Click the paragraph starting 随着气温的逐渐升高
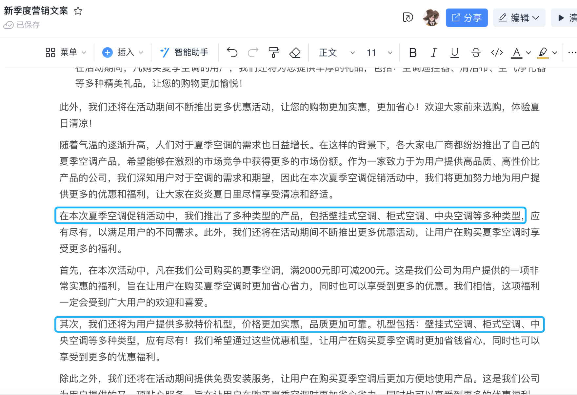Screen dimensions: 577x395 300,170
